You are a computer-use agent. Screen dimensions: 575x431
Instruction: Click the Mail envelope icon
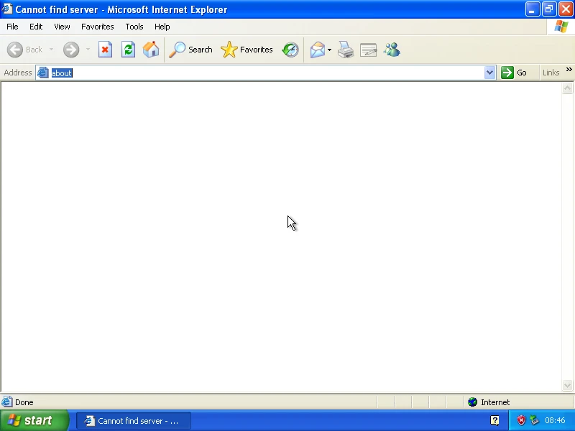point(317,50)
